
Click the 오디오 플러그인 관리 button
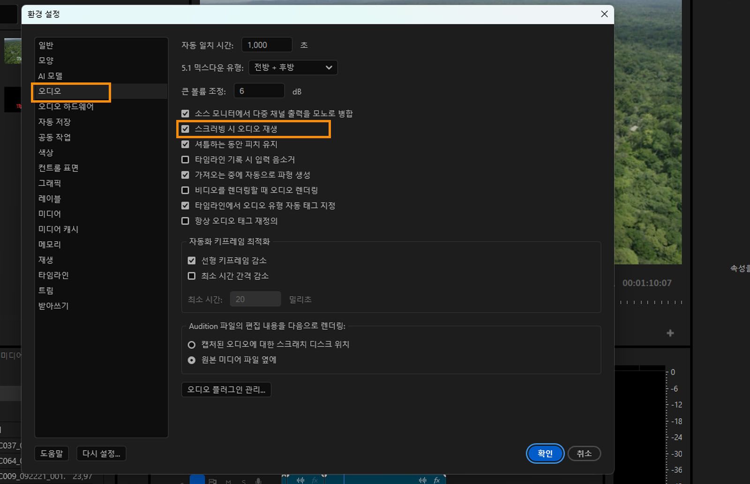pos(226,389)
